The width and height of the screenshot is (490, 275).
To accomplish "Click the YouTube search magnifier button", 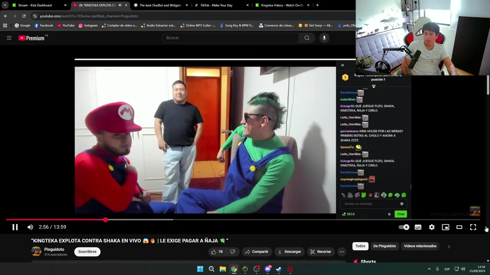I will (x=307, y=38).
